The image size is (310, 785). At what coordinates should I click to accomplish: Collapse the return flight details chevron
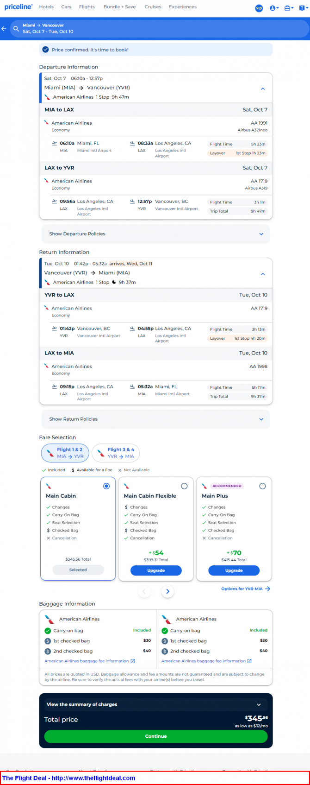tap(263, 274)
